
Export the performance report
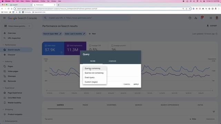(x=212, y=26)
